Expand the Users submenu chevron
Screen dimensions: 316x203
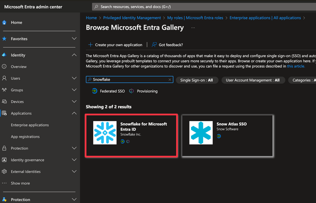74,78
